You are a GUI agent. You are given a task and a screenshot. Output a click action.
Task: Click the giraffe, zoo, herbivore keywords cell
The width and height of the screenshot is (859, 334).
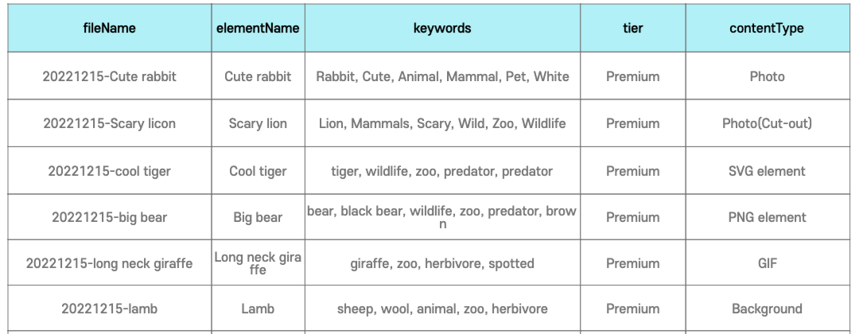tap(442, 263)
